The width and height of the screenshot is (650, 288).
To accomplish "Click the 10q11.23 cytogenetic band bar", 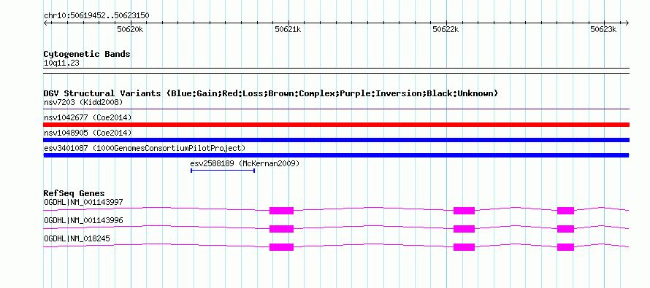I will 336,71.
